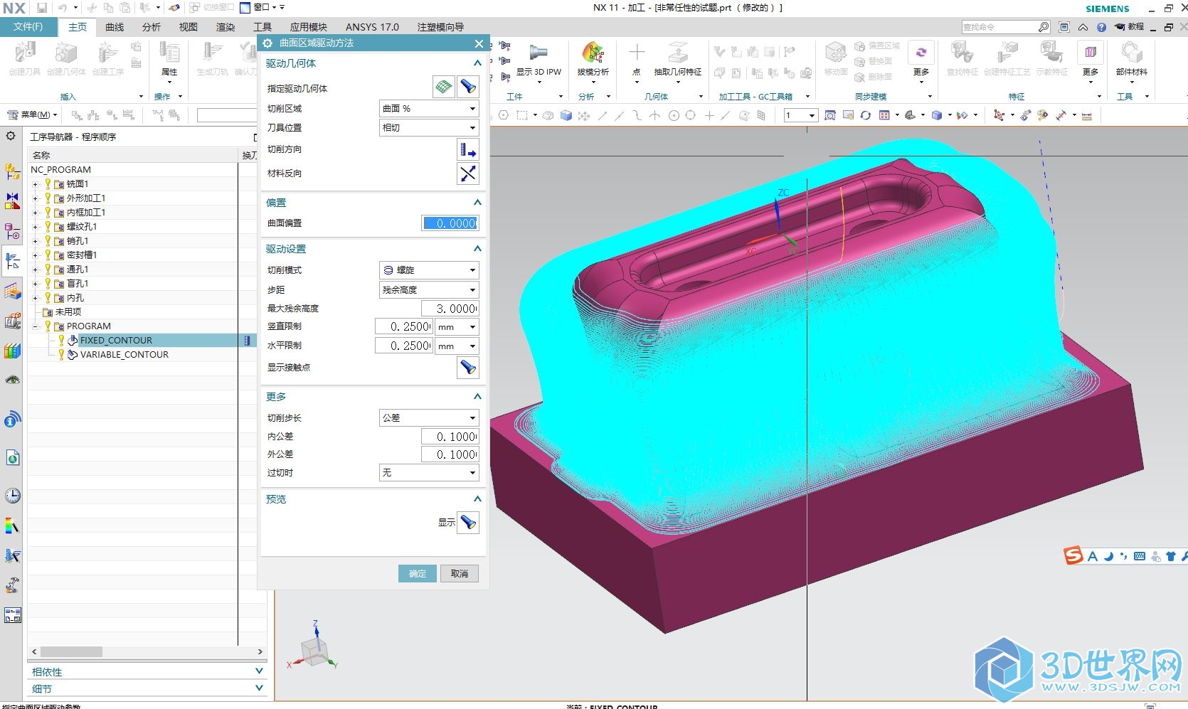Screen dimensions: 1188x709
Task: Click the save icon in the title bar
Action: point(42,8)
